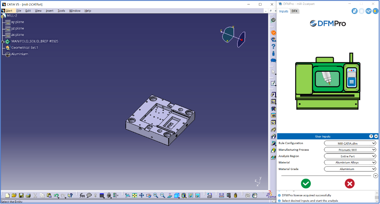
Task: Open the Material dropdown showing Aluminium Alloys
Action: (x=350, y=162)
